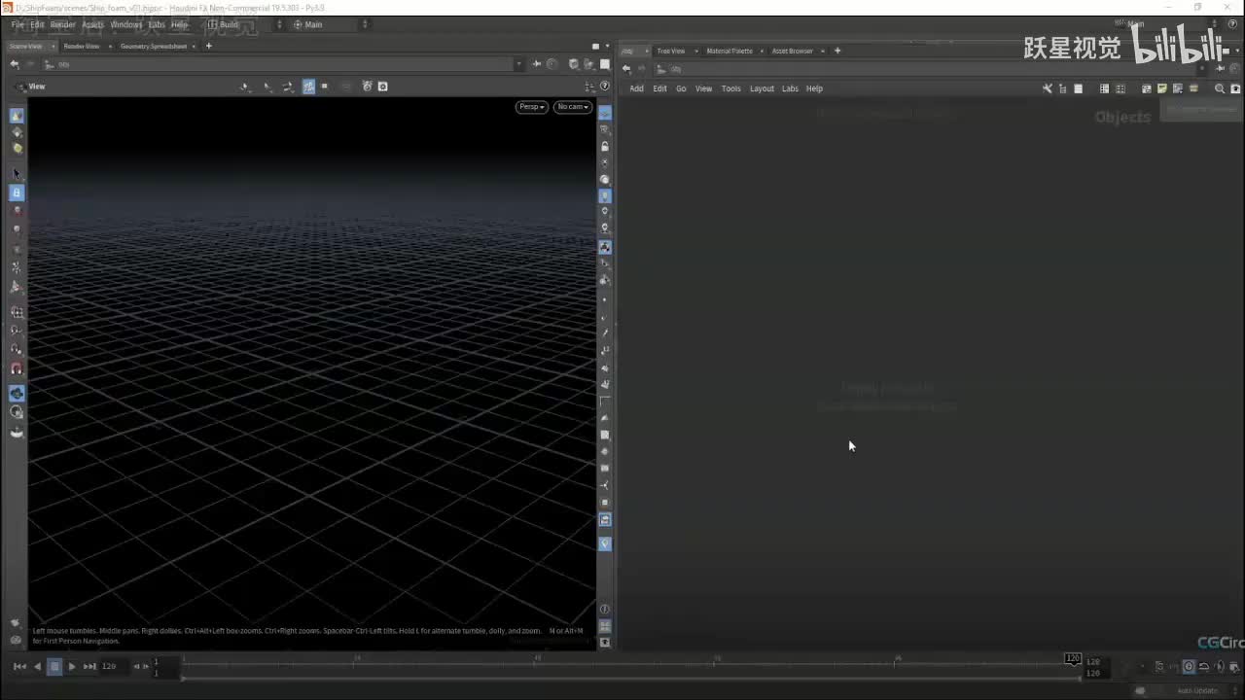Viewport: 1245px width, 700px height.
Task: Jump to the first frame
Action: click(x=19, y=666)
